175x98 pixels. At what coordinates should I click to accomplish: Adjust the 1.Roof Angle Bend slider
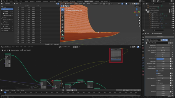[163, 69]
